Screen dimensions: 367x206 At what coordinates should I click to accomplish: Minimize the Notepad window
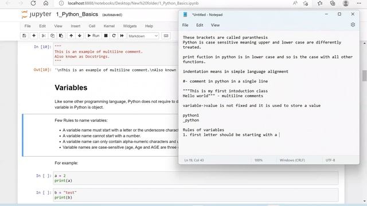(326, 14)
